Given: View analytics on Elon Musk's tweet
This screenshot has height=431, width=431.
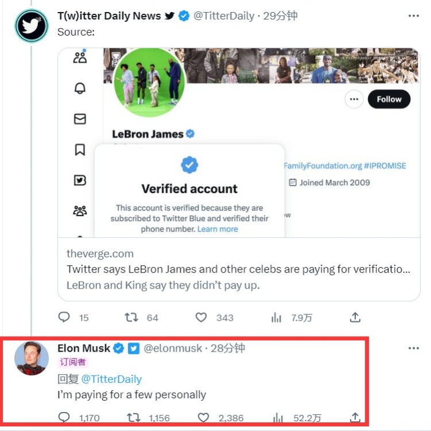Looking at the screenshot, I should 276,418.
